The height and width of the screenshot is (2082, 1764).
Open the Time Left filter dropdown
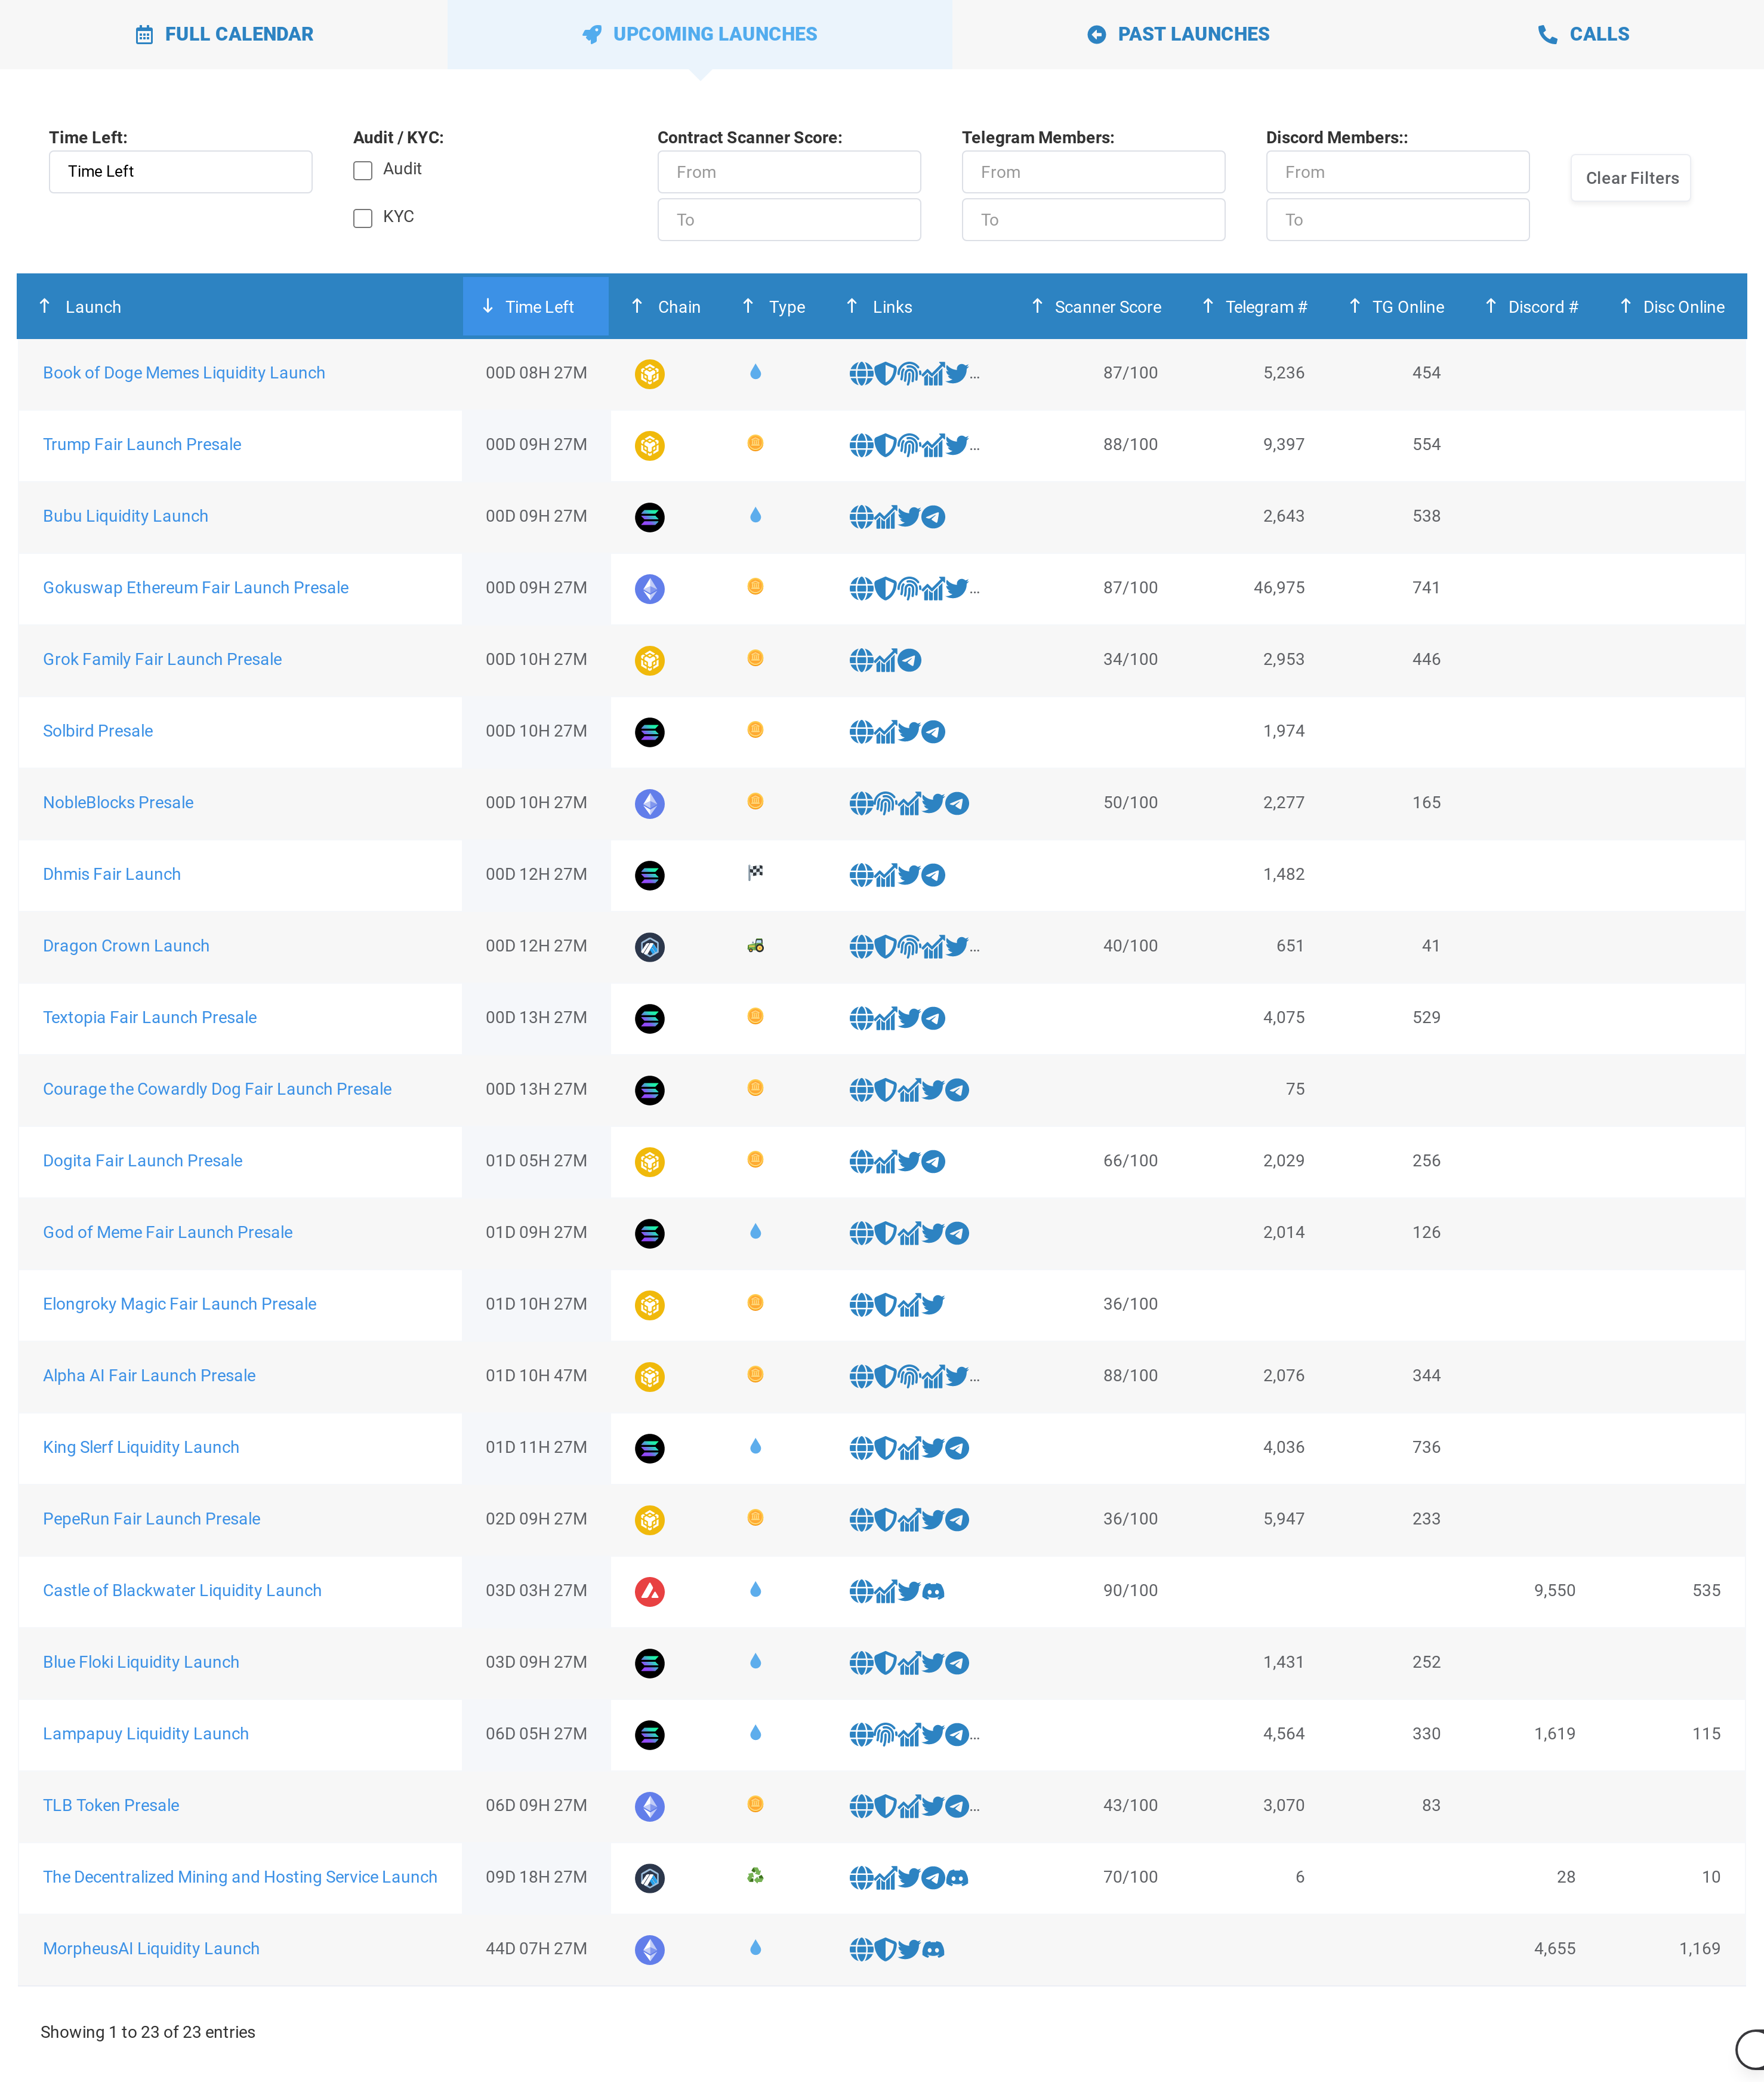coord(181,172)
